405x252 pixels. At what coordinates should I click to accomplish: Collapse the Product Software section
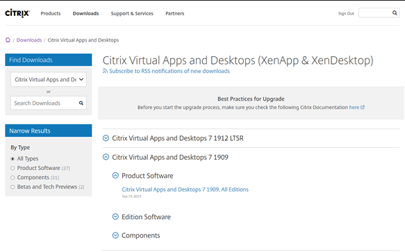point(115,176)
